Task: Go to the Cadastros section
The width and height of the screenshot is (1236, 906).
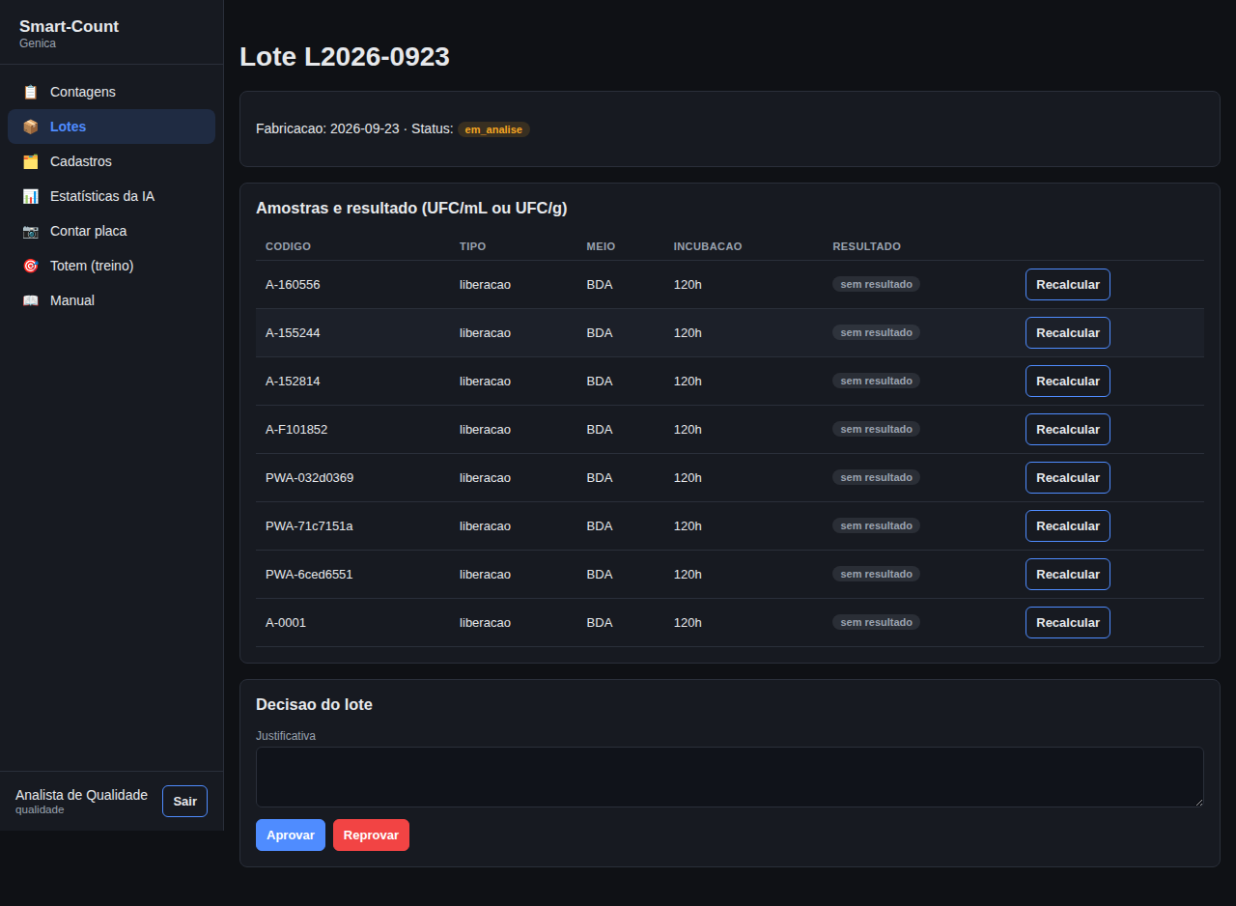Action: tap(111, 161)
